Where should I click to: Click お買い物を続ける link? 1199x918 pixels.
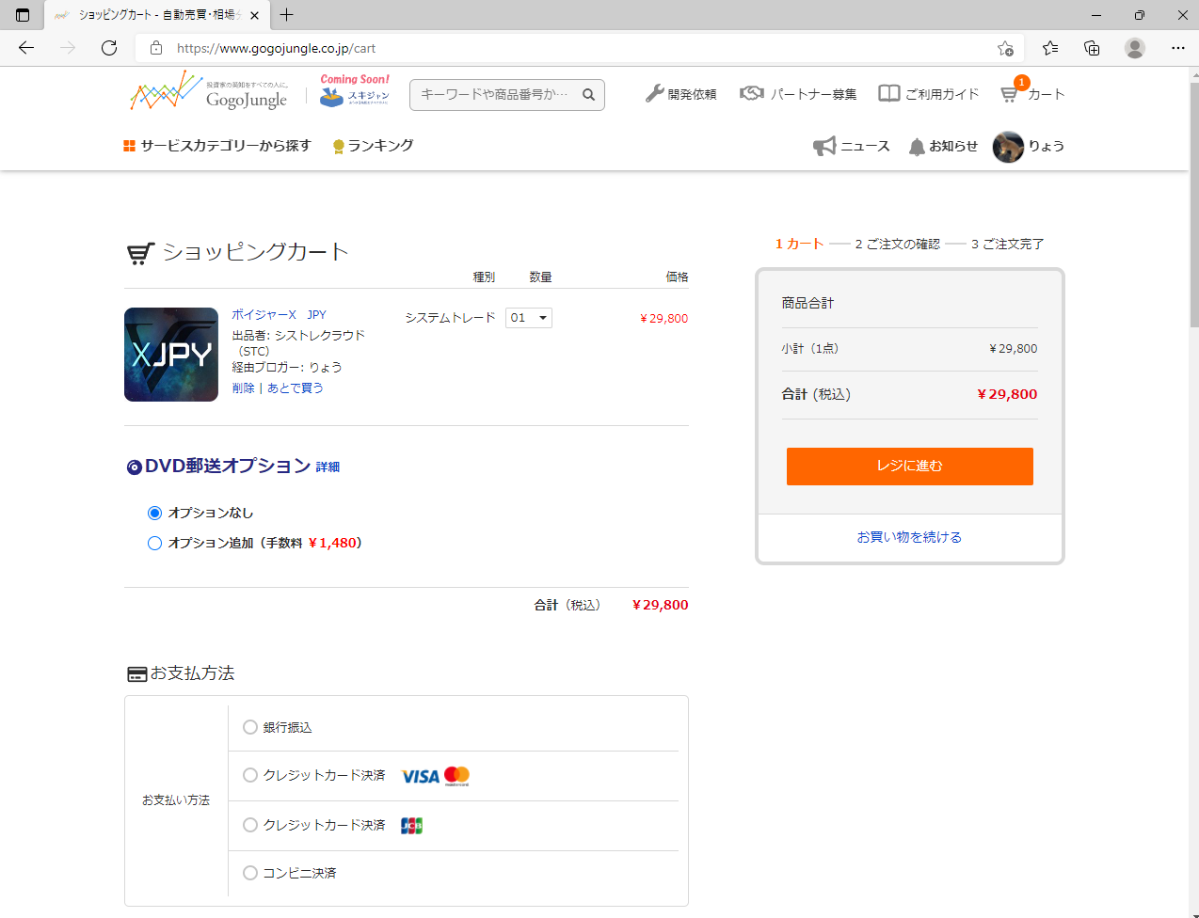pos(909,537)
